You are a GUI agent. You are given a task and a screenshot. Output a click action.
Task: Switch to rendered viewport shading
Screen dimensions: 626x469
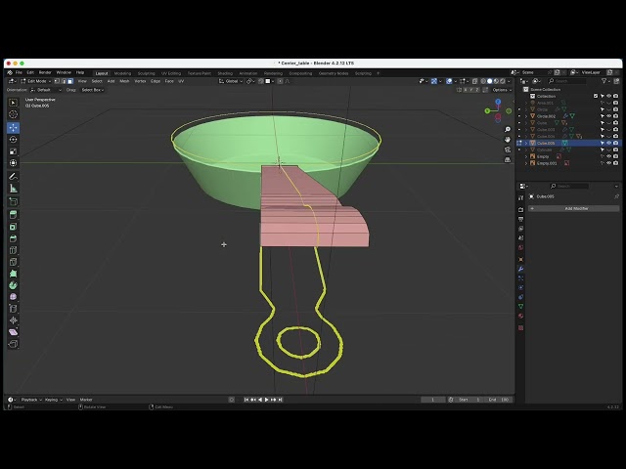503,81
